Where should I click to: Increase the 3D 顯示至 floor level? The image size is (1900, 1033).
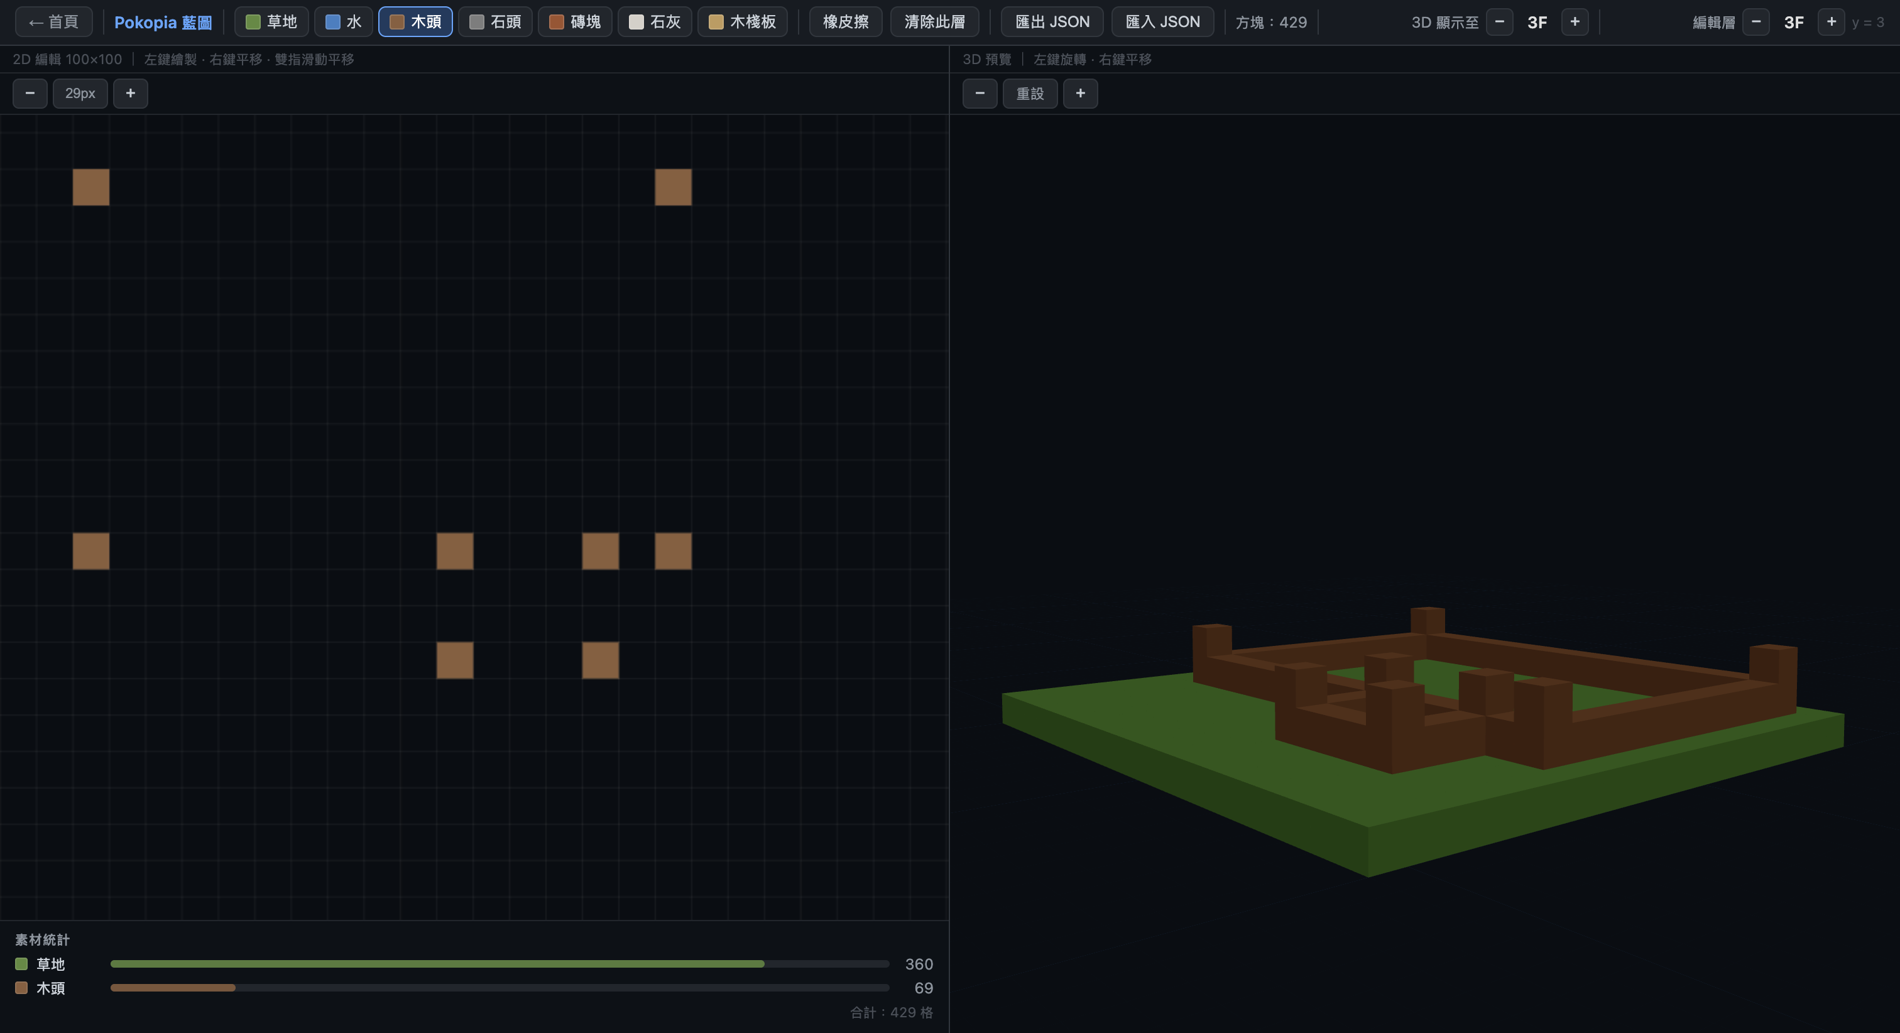pyautogui.click(x=1575, y=21)
